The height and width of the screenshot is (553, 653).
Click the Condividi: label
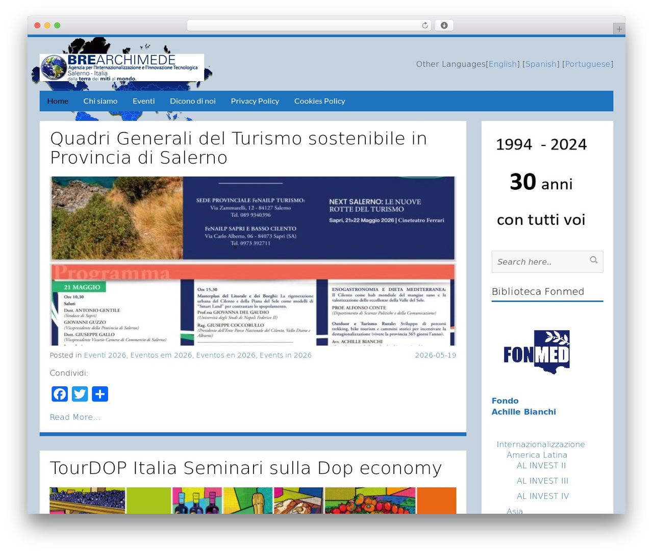pos(69,373)
